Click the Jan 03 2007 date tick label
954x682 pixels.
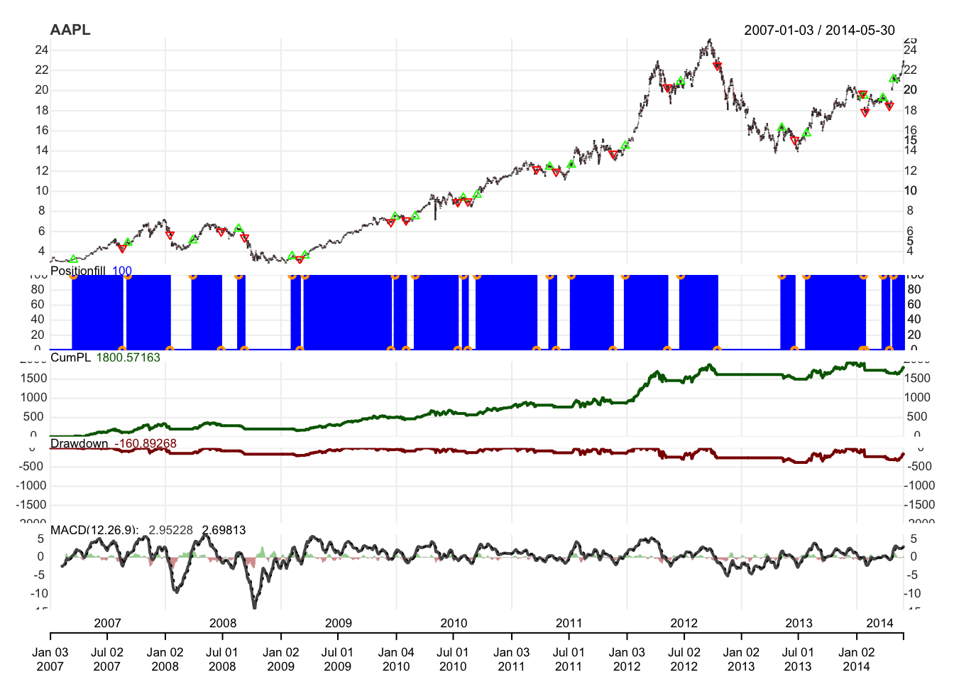pyautogui.click(x=50, y=659)
